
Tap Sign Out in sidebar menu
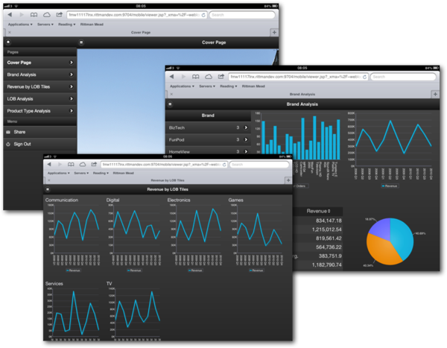(40, 145)
